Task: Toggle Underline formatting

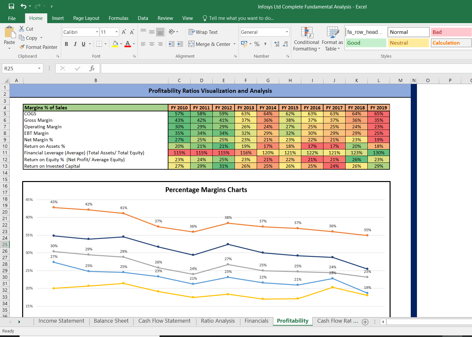Action: pyautogui.click(x=84, y=44)
